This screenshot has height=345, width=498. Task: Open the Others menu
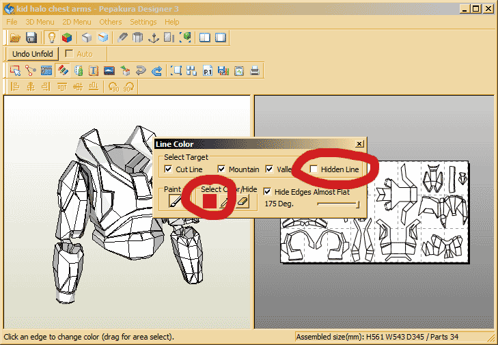(111, 22)
